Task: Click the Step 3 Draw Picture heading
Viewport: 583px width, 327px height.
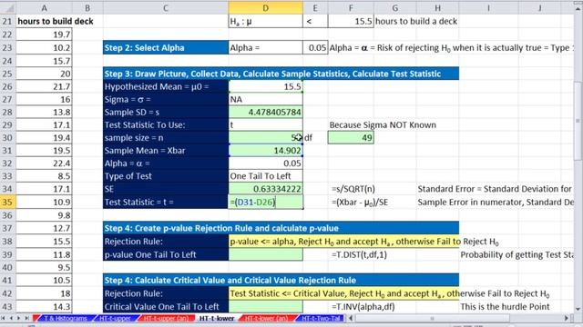Action: point(281,74)
